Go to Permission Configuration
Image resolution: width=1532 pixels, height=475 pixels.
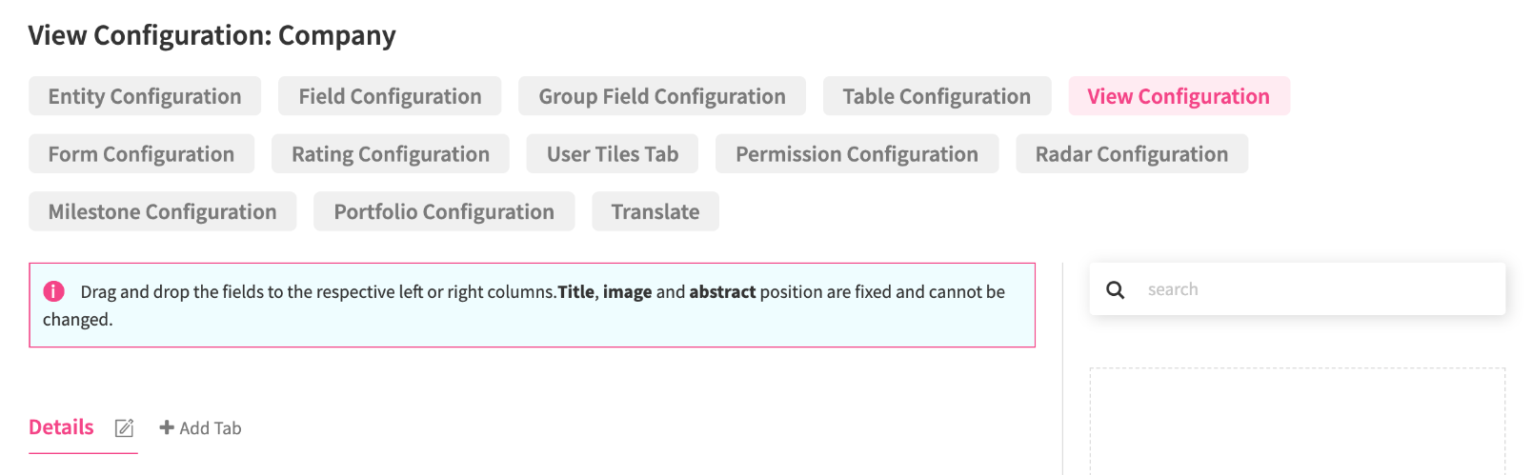click(857, 154)
